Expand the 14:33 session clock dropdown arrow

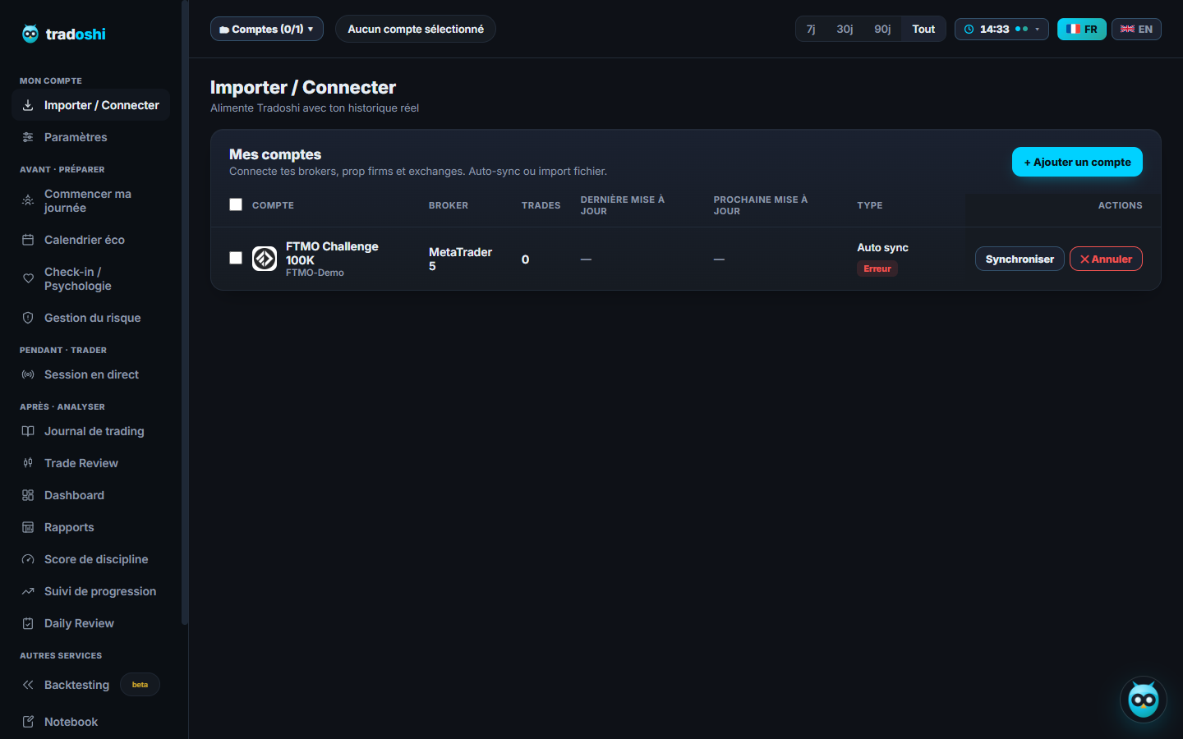click(1038, 30)
